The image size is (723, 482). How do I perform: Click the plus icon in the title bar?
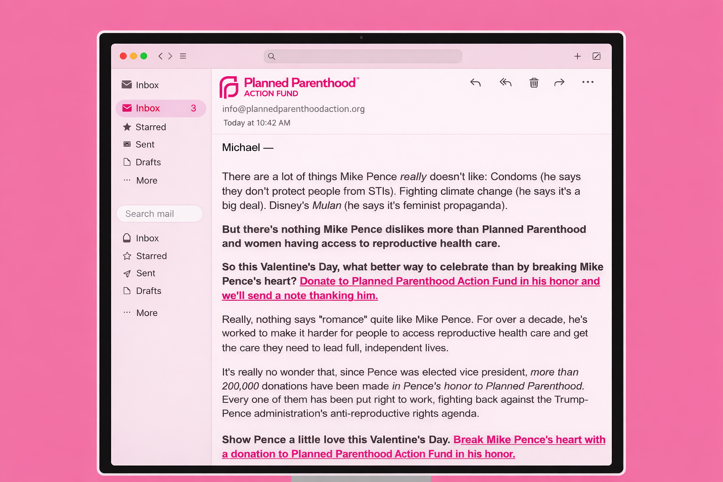[578, 56]
